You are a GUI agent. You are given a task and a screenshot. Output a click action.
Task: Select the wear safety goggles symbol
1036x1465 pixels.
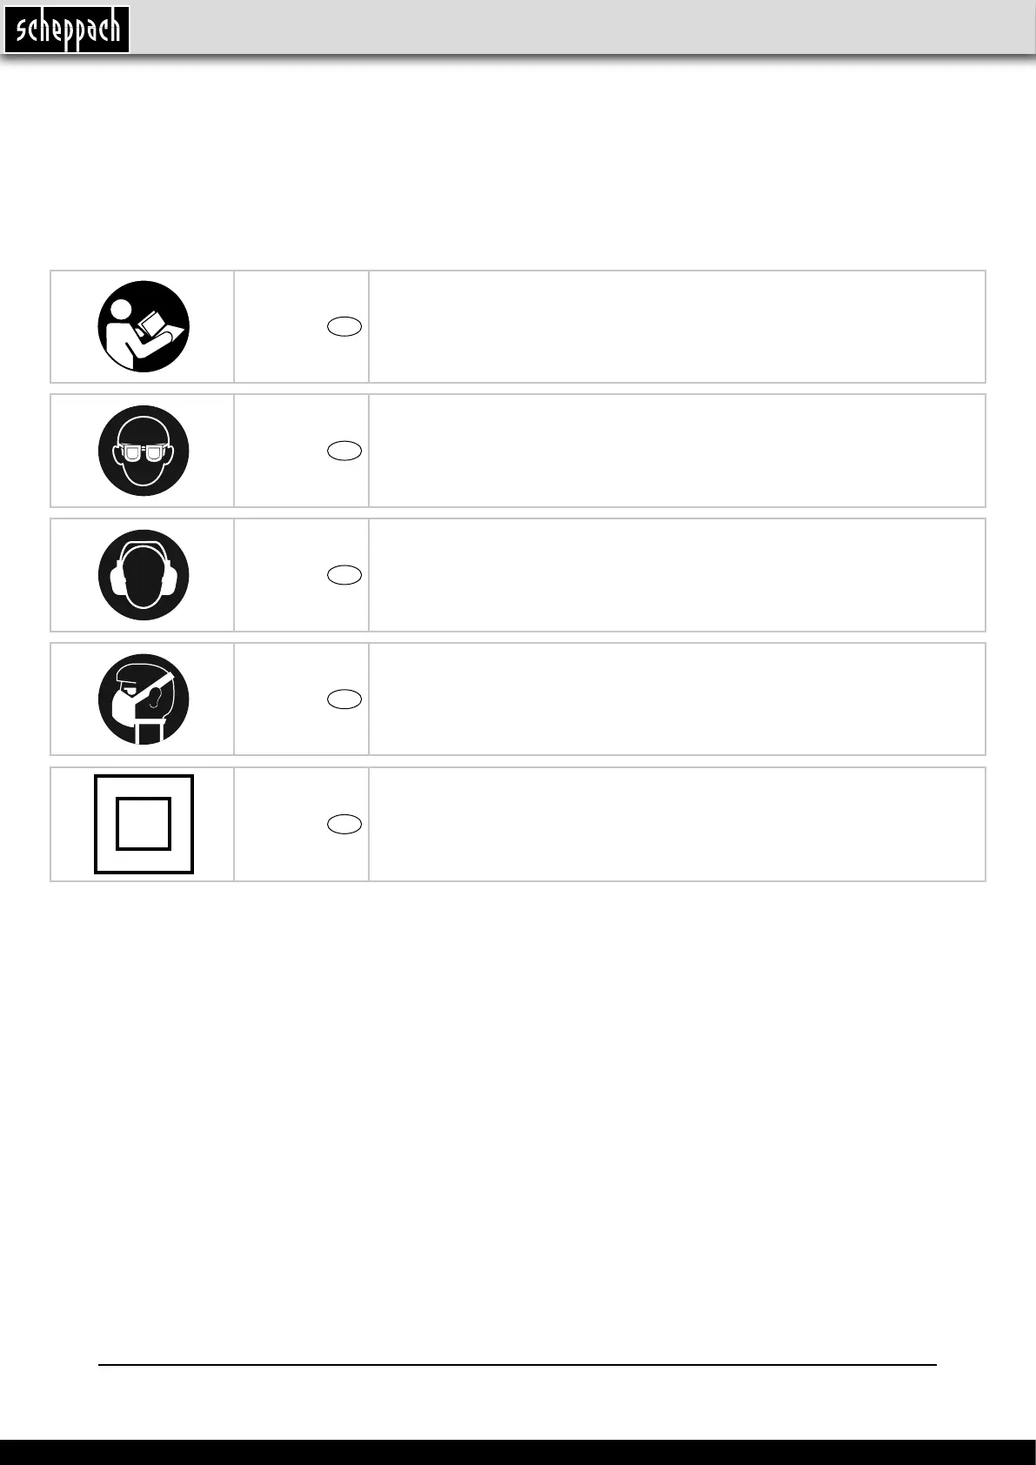coord(144,451)
